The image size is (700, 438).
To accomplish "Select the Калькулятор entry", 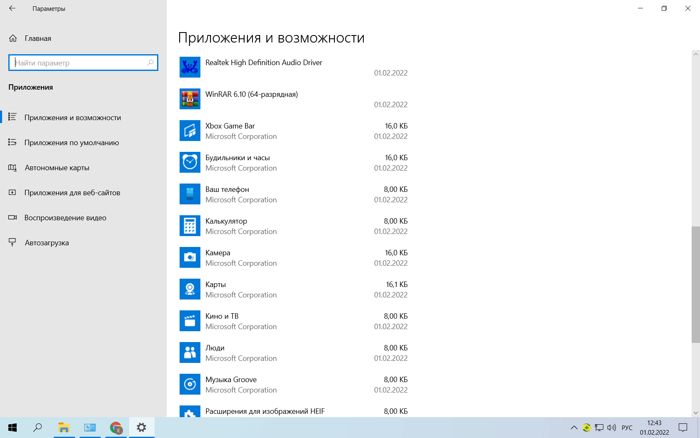I will tap(294, 226).
